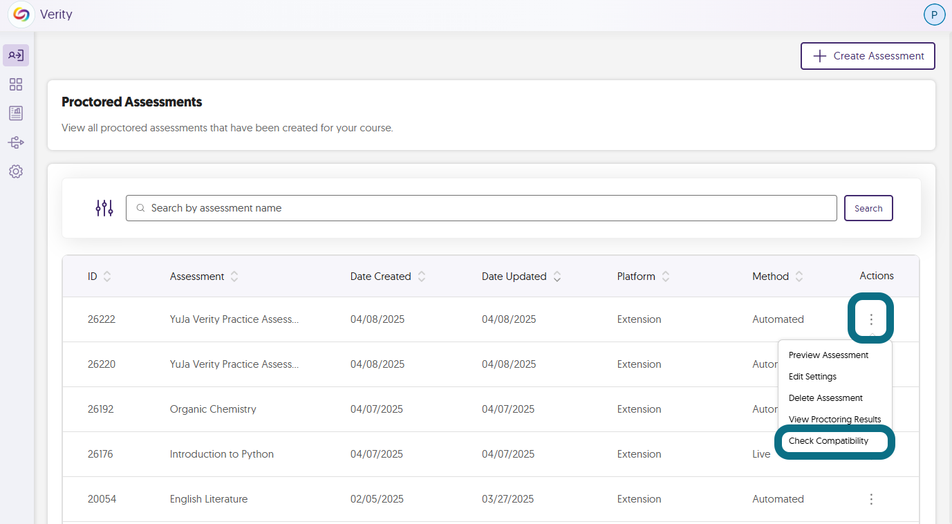Click the Organic Chemistry assessment name

coord(213,409)
